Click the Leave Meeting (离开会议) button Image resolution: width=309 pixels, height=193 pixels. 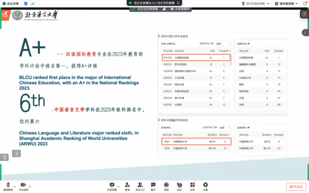coord(296,187)
